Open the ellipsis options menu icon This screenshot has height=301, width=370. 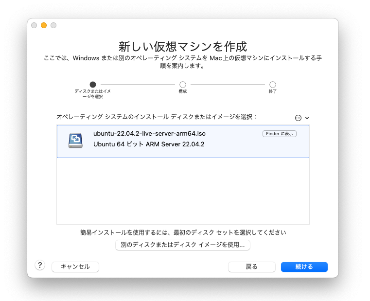click(x=298, y=118)
